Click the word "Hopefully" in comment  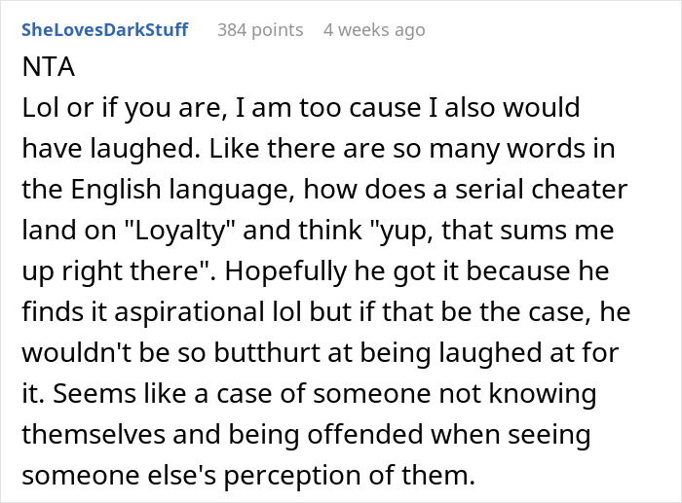pyautogui.click(x=285, y=271)
